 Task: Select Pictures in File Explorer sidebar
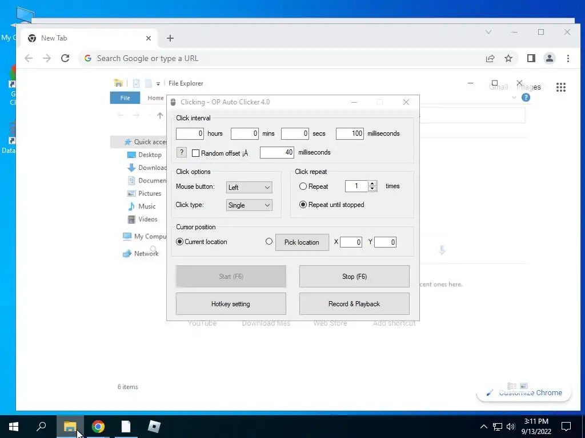coord(150,193)
